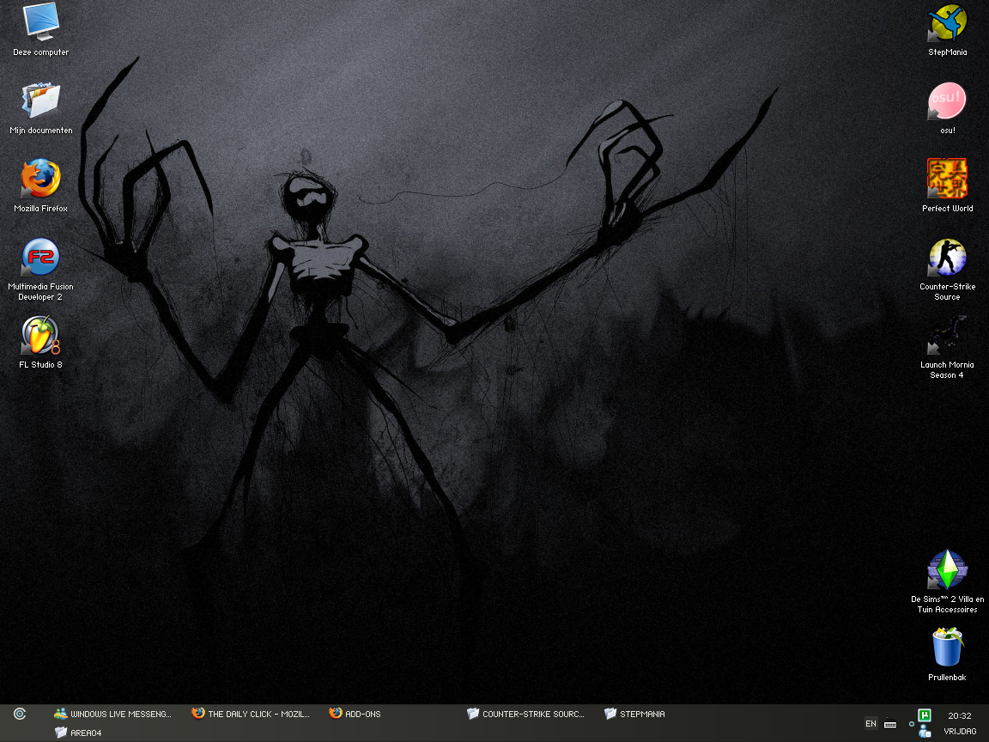Launch the Multimedia Fusion Developer 2 shortcut
The width and height of the screenshot is (989, 742).
tap(41, 270)
